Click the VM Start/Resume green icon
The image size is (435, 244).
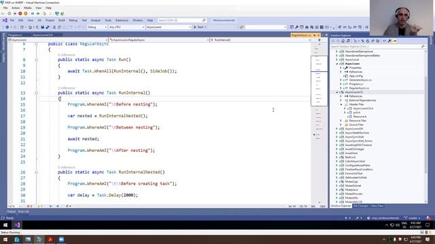38,14
